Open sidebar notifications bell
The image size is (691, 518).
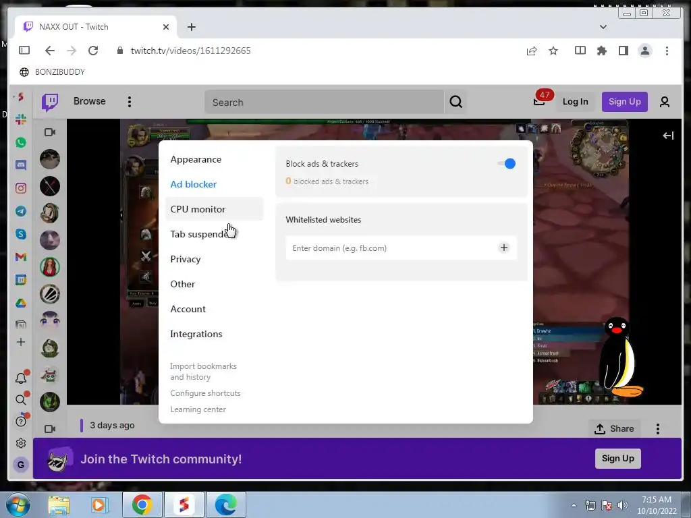(x=21, y=378)
